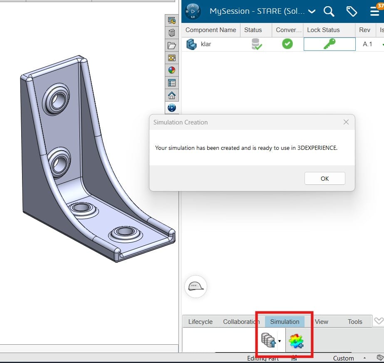This screenshot has width=384, height=363.
Task: Click the Status column header
Action: click(x=256, y=30)
